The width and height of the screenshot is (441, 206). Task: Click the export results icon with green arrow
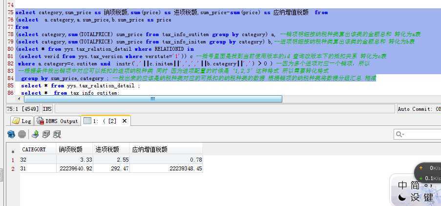pyautogui.click(x=35, y=135)
